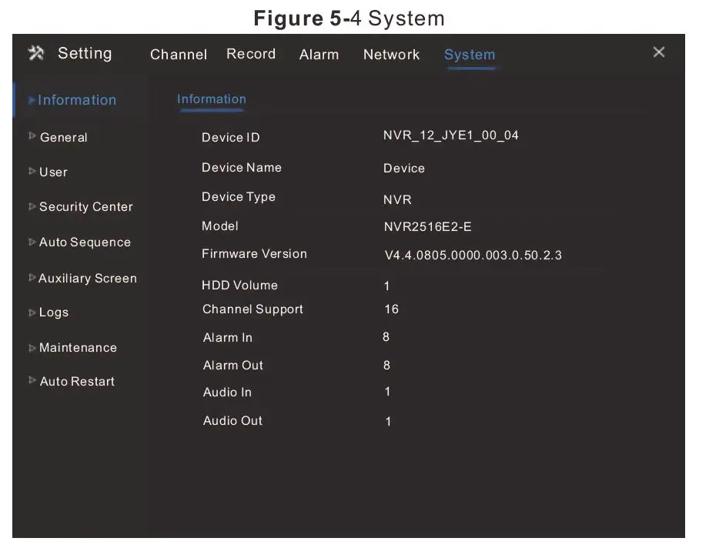The width and height of the screenshot is (709, 548).
Task: View the Logs section
Action: click(x=54, y=312)
